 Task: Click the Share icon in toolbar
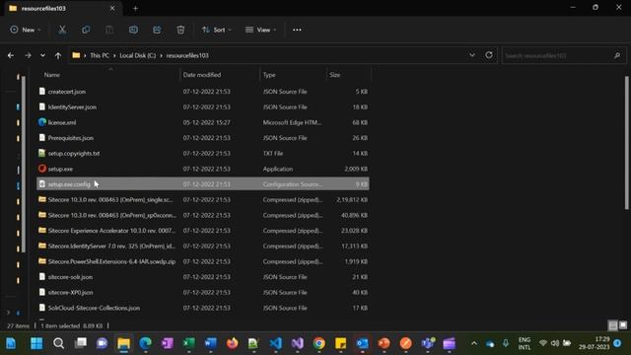tap(157, 30)
